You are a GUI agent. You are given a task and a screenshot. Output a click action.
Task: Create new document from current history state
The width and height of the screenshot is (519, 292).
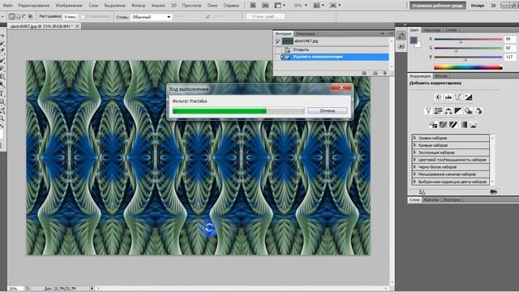tap(364, 73)
